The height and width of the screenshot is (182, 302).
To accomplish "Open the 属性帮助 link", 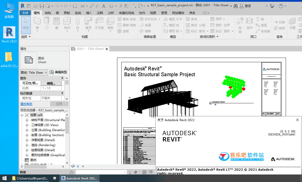I will pos(26,104).
